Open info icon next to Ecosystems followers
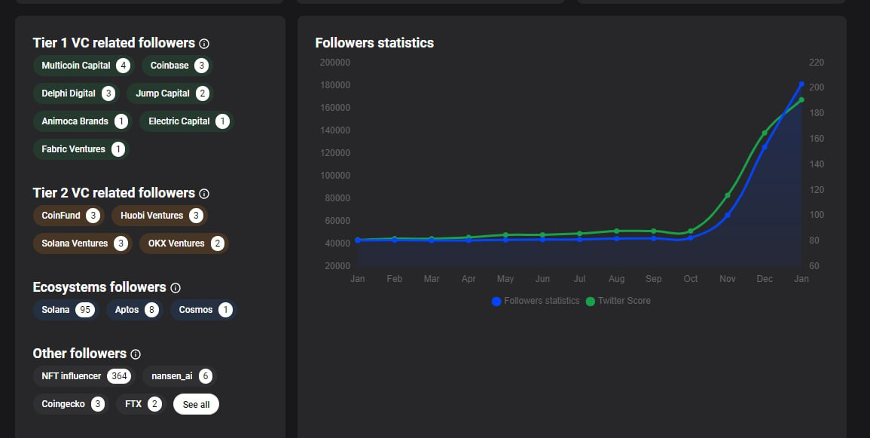The width and height of the screenshot is (870, 438). (176, 287)
